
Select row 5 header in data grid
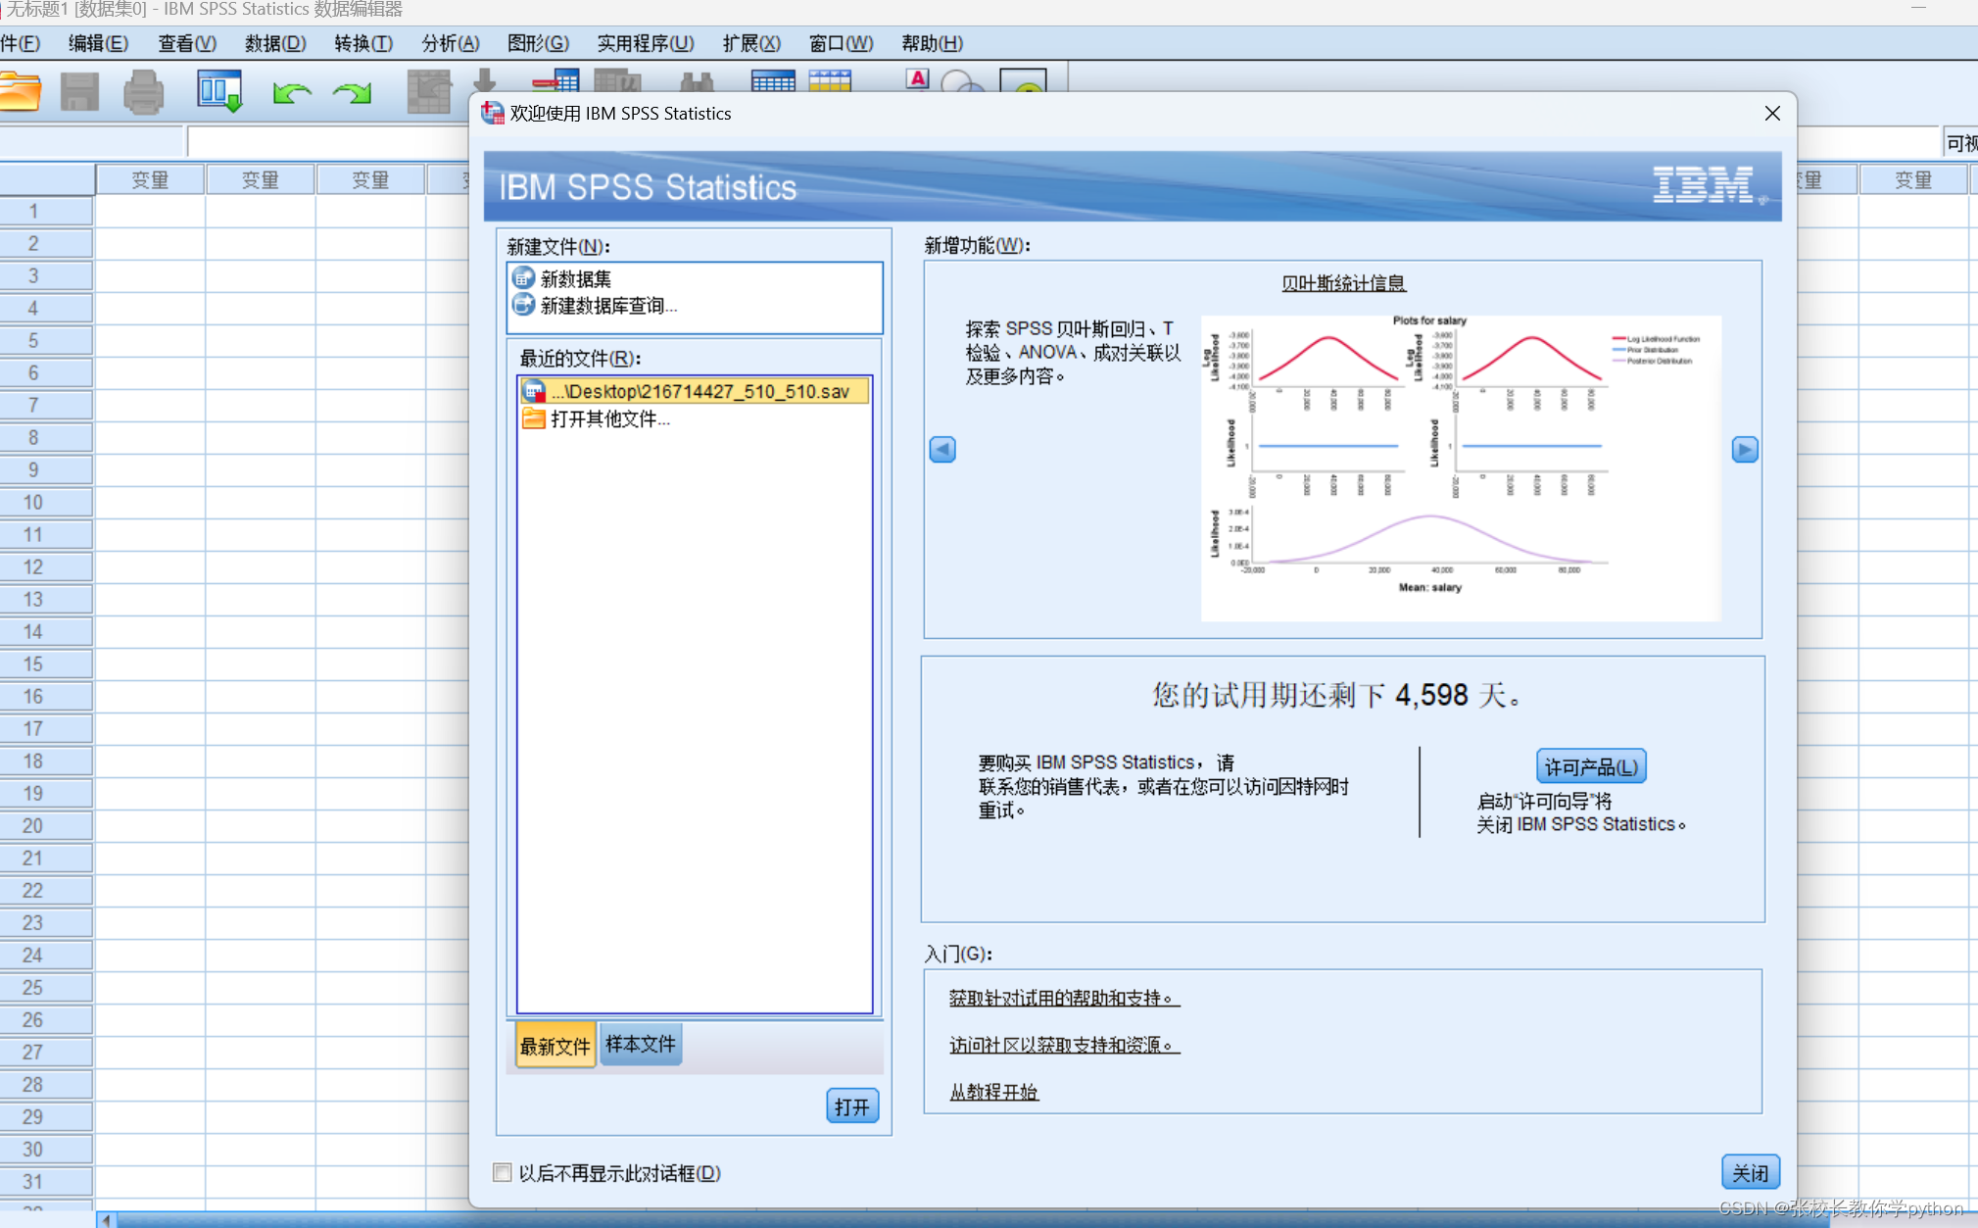coord(46,340)
